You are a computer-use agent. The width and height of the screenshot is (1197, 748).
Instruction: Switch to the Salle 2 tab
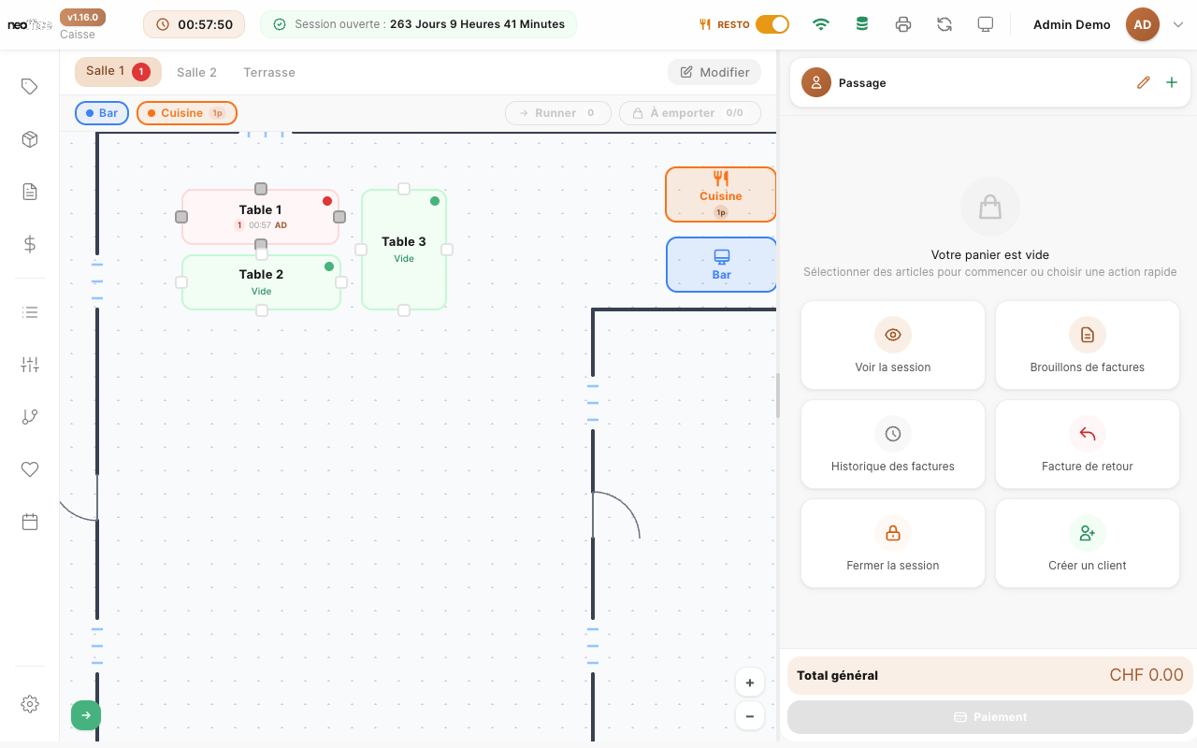tap(196, 72)
